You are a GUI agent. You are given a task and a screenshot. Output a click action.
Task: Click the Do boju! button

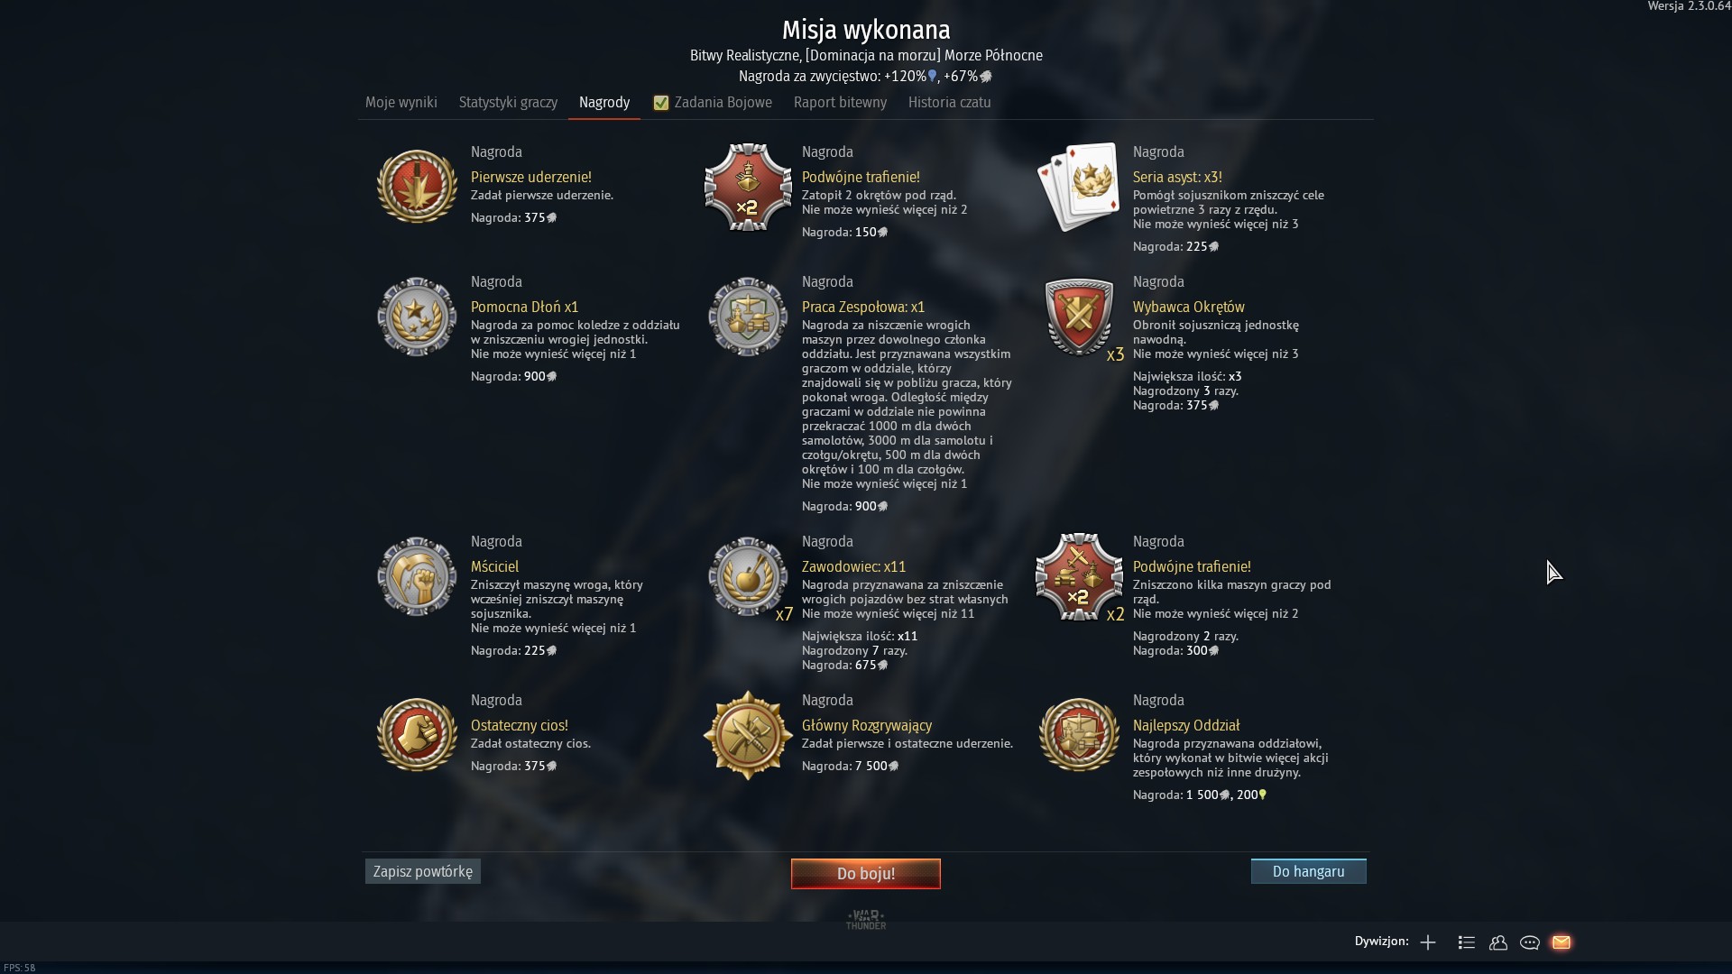tap(866, 873)
